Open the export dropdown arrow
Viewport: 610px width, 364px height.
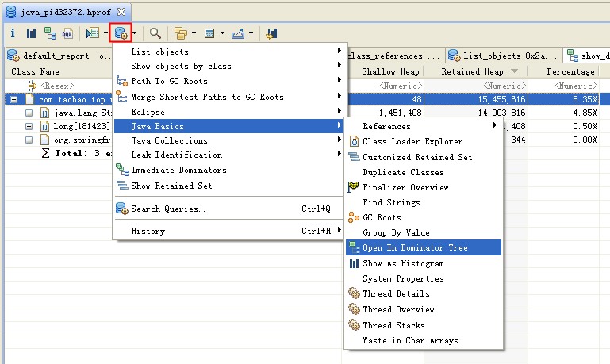[x=251, y=33]
